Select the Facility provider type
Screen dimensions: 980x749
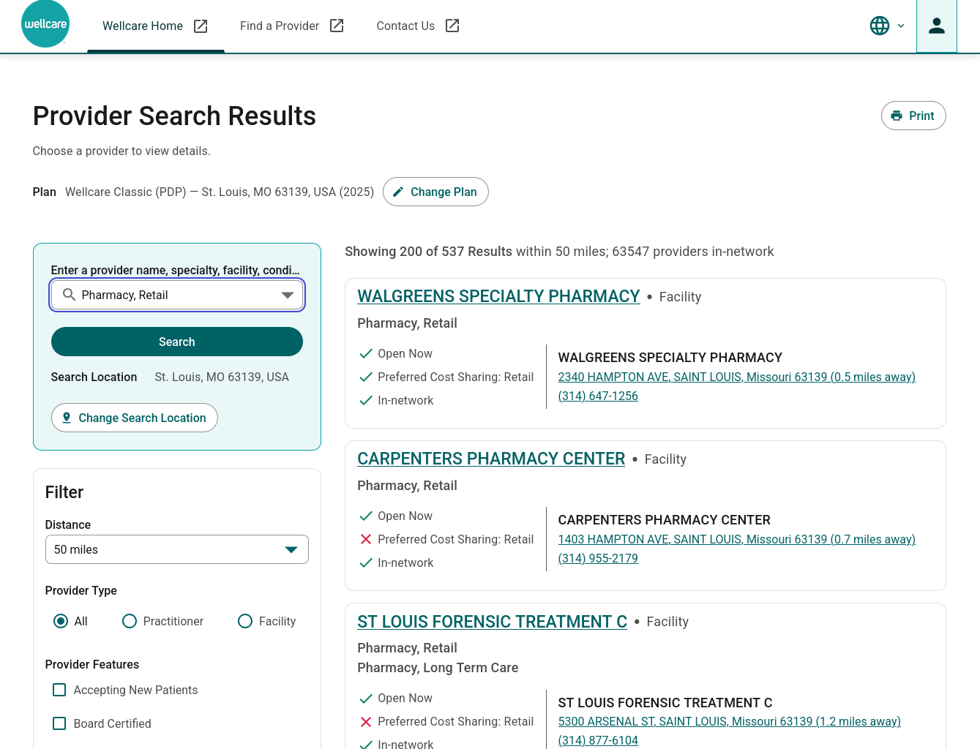[245, 621]
